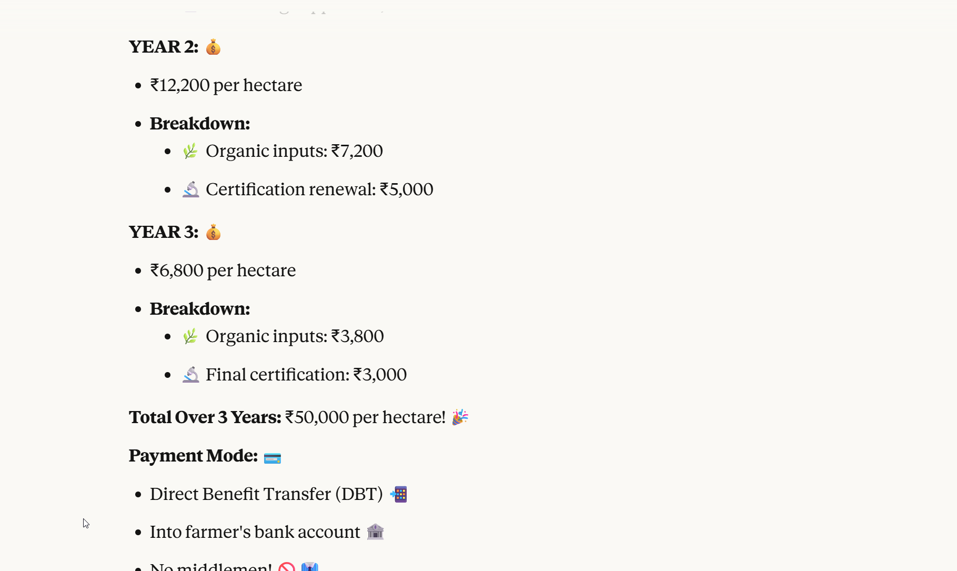Click the Breakdown label under YEAR 3
Viewport: 957px width, 571px height.
point(200,309)
